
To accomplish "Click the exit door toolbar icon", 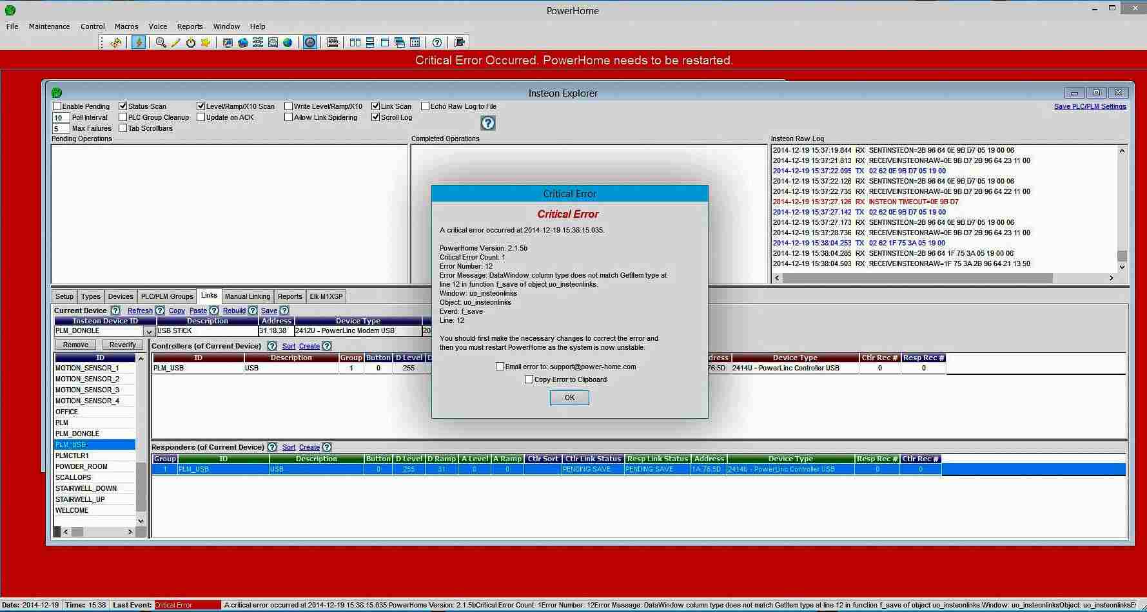I will coord(460,43).
